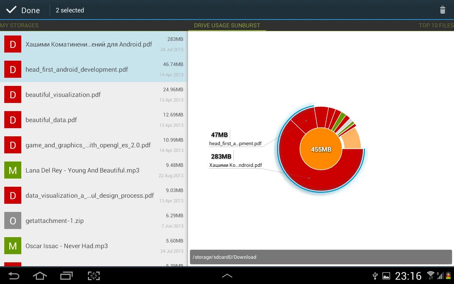Select Lana Del Rey - Young And Beautiful.mp3
Screen dimensions: 454x284
[x=82, y=170]
